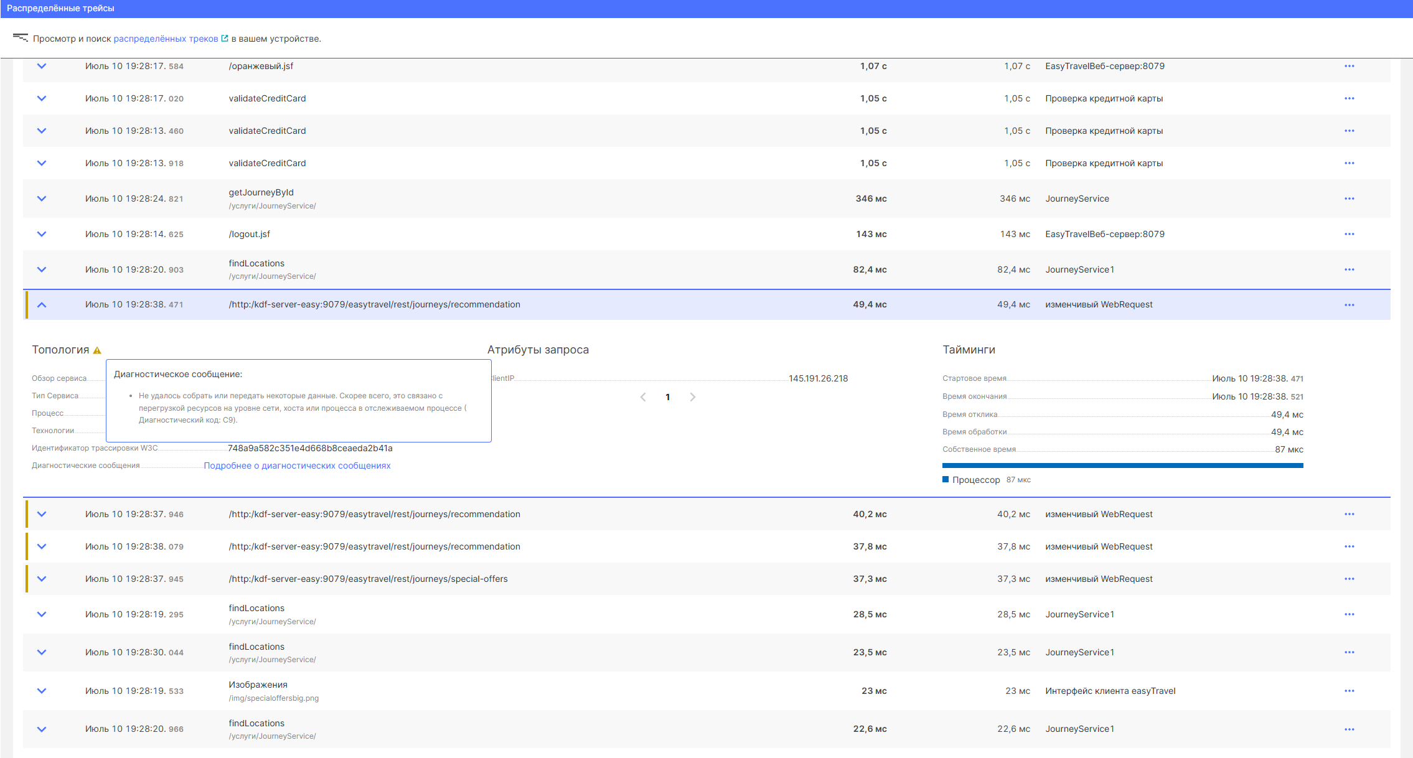Open three-dot menu for getJourneyById row
Screen dimensions: 1413x758
coord(1349,199)
